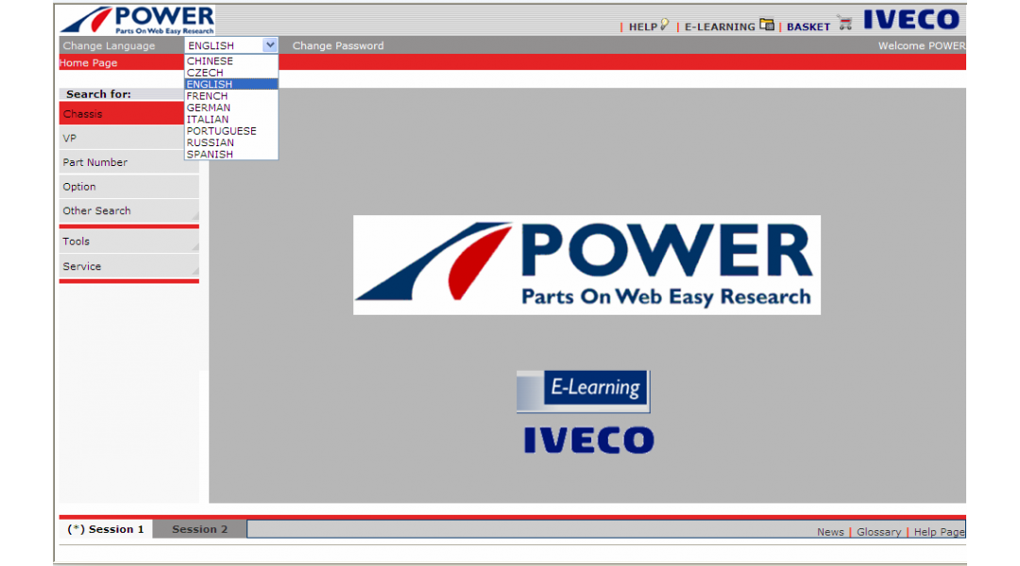Click the E-LEARNING header link
The image size is (1020, 566).
(x=720, y=26)
